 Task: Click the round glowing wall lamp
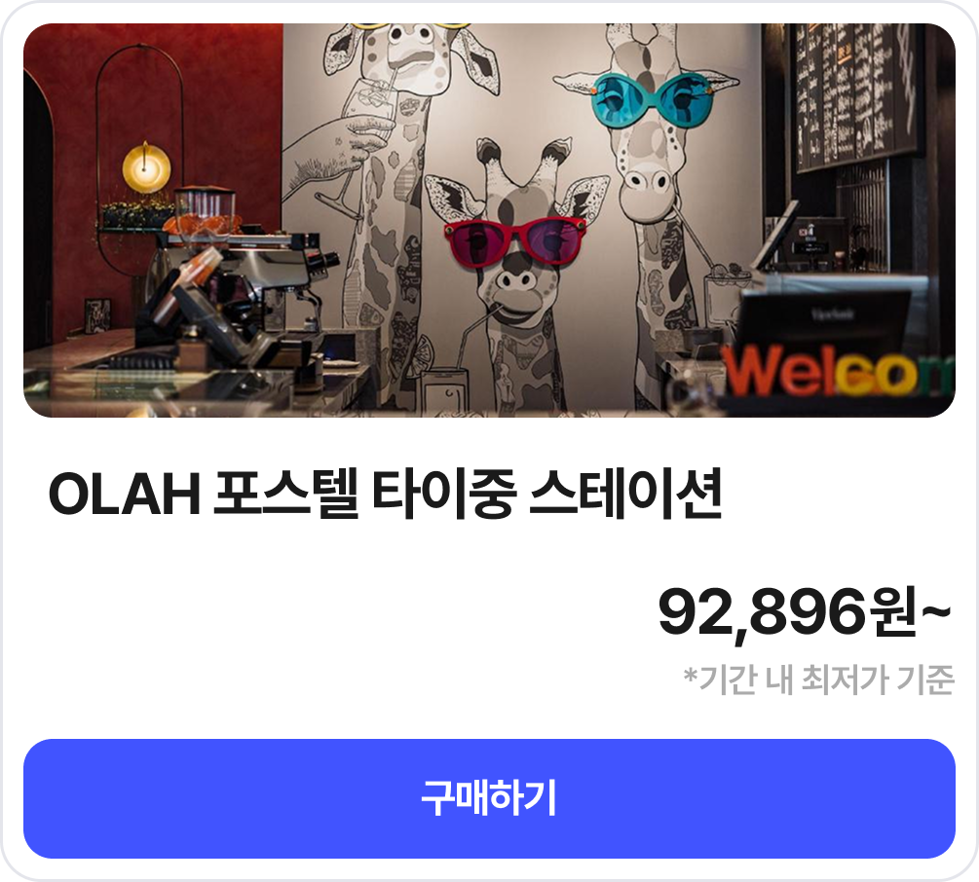pyautogui.click(x=146, y=168)
